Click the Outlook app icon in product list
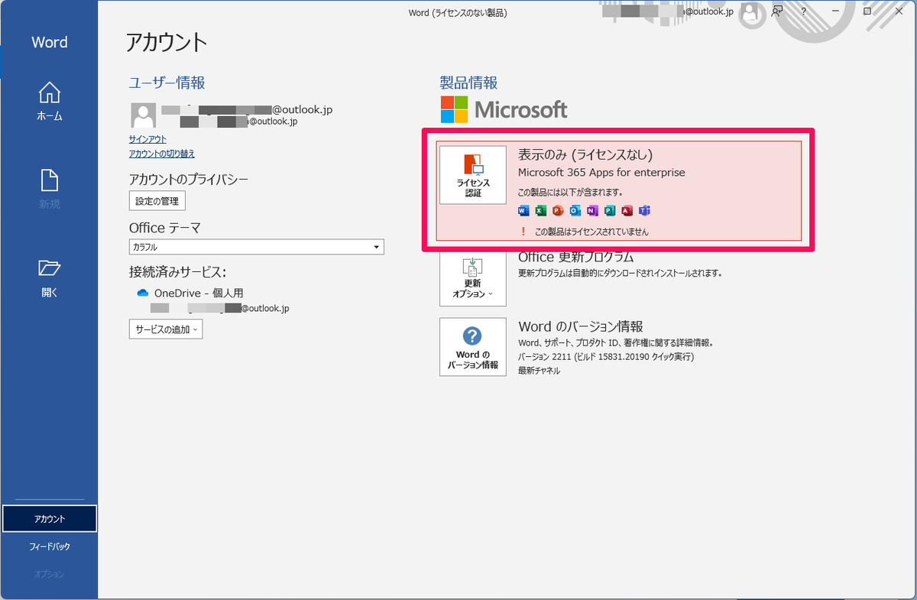The image size is (917, 600). (x=575, y=211)
